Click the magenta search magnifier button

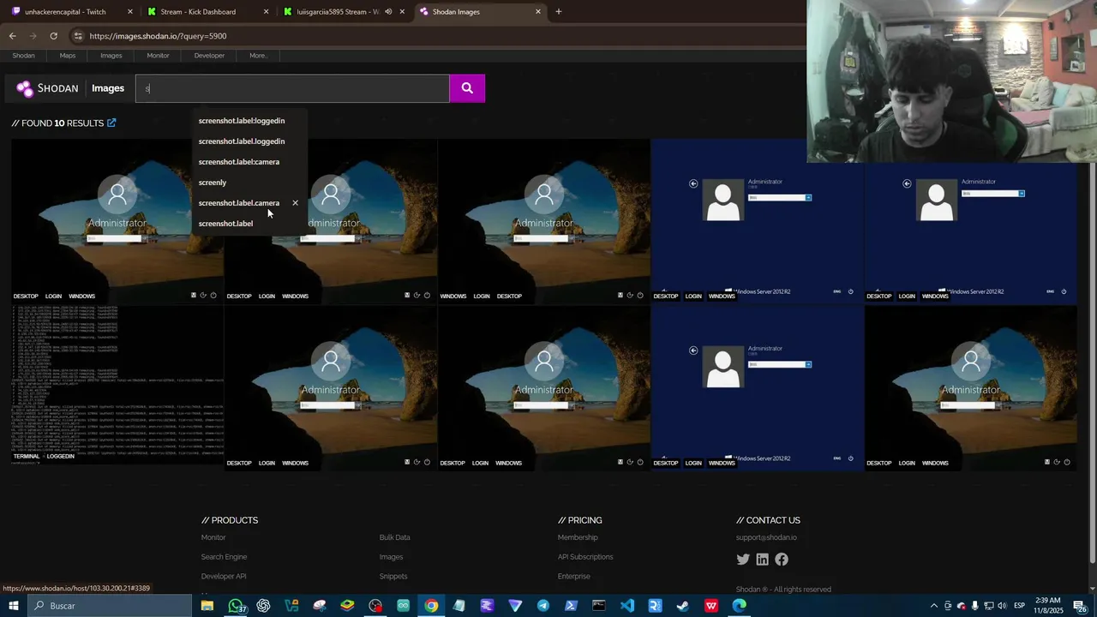tap(467, 88)
